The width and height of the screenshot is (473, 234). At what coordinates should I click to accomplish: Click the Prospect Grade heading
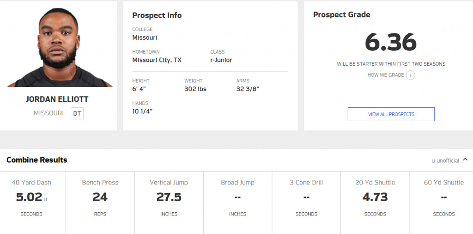click(341, 14)
